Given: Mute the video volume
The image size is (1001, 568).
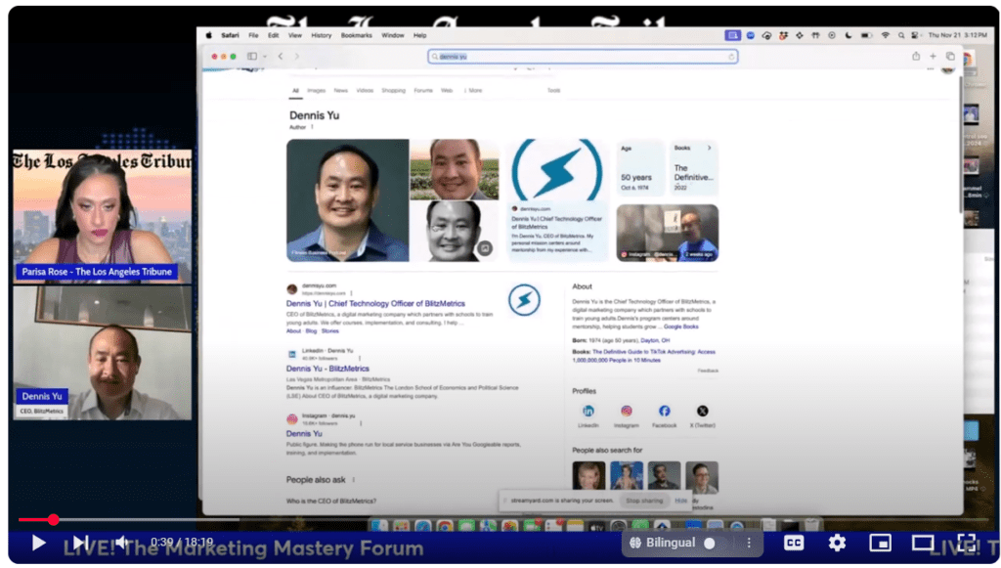Looking at the screenshot, I should point(122,543).
